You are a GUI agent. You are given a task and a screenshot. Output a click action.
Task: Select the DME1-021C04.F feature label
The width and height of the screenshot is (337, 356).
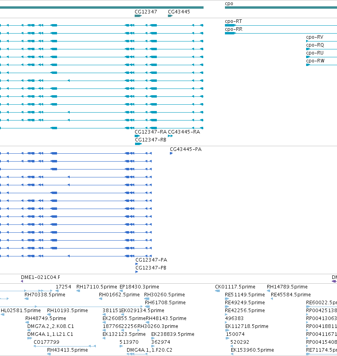coord(40,277)
